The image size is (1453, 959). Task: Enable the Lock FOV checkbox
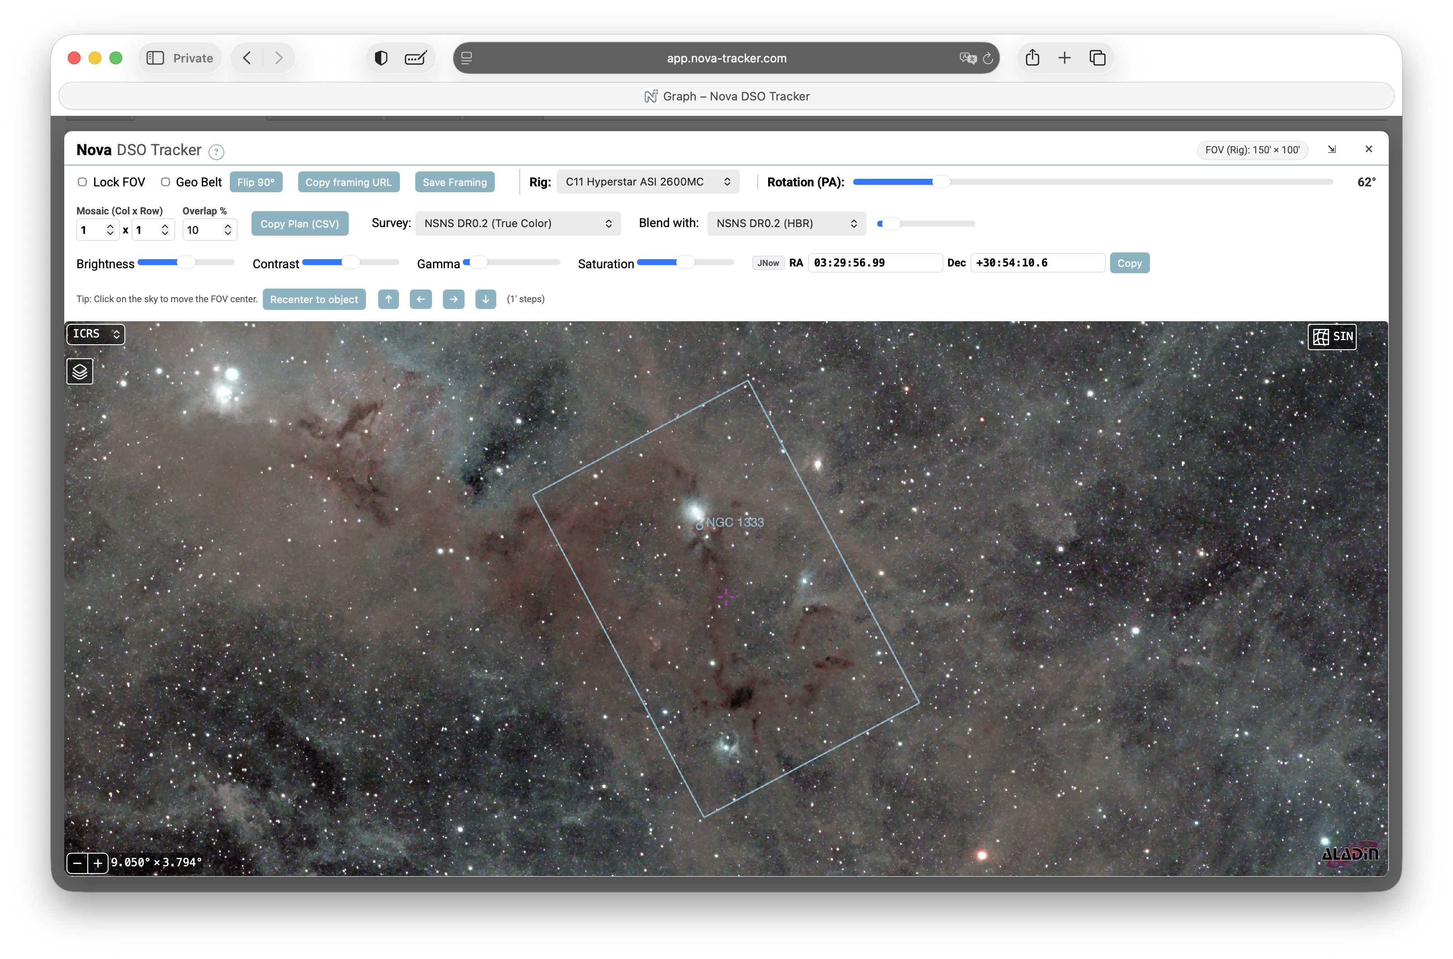(82, 182)
